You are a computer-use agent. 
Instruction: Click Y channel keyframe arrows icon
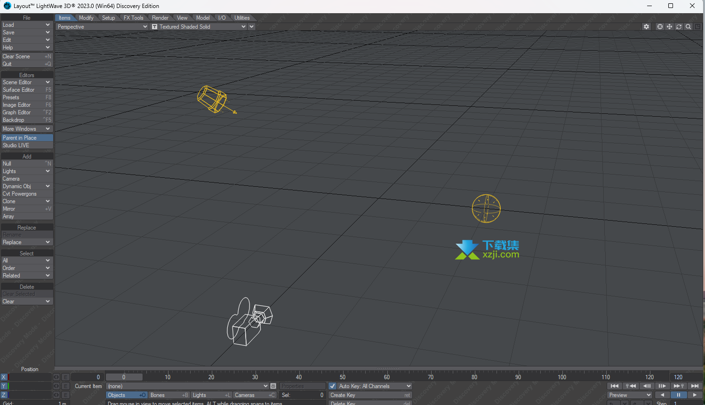pos(56,386)
